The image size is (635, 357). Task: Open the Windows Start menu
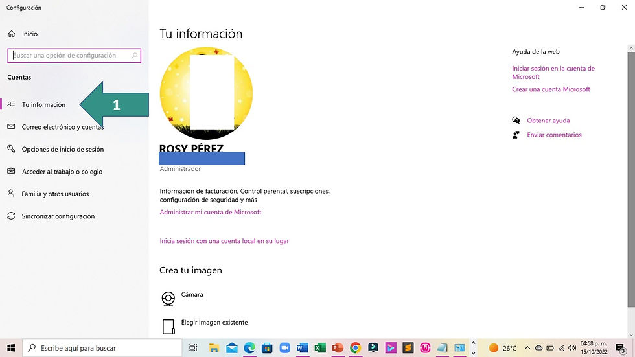coord(11,348)
